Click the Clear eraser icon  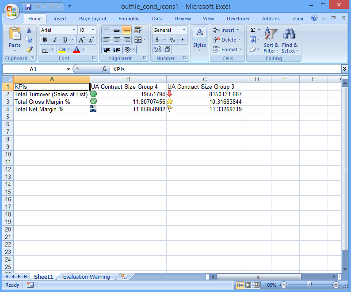coord(253,49)
